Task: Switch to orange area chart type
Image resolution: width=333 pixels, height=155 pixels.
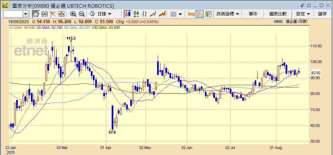Action: point(162,14)
